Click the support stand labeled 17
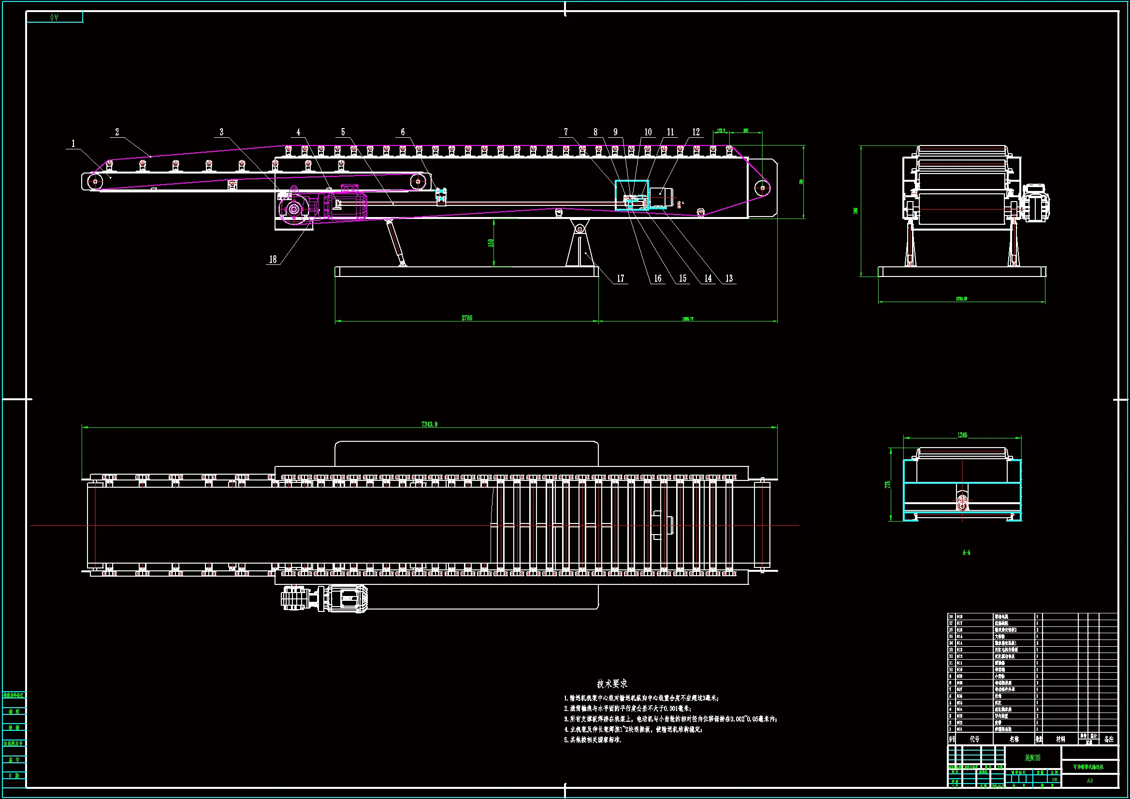 pyautogui.click(x=581, y=248)
